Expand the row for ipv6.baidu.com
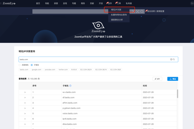Image resolution: width=194 pixels, height=129 pixels. pyautogui.click(x=25, y=119)
